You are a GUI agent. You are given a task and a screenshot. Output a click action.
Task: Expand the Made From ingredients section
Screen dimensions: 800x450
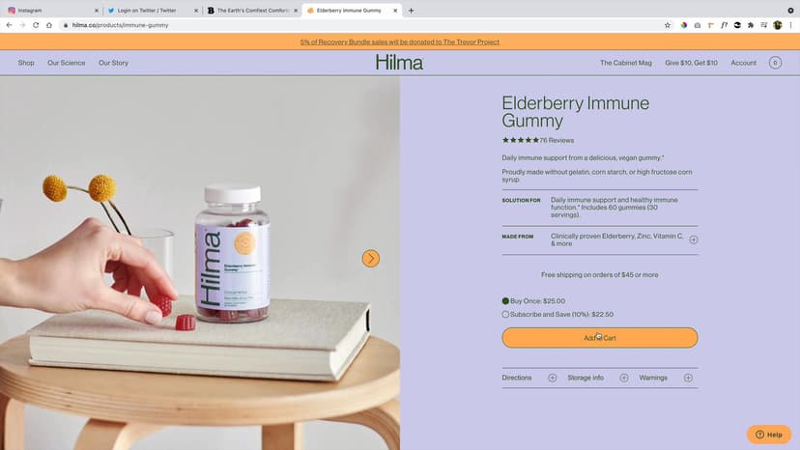coord(694,239)
